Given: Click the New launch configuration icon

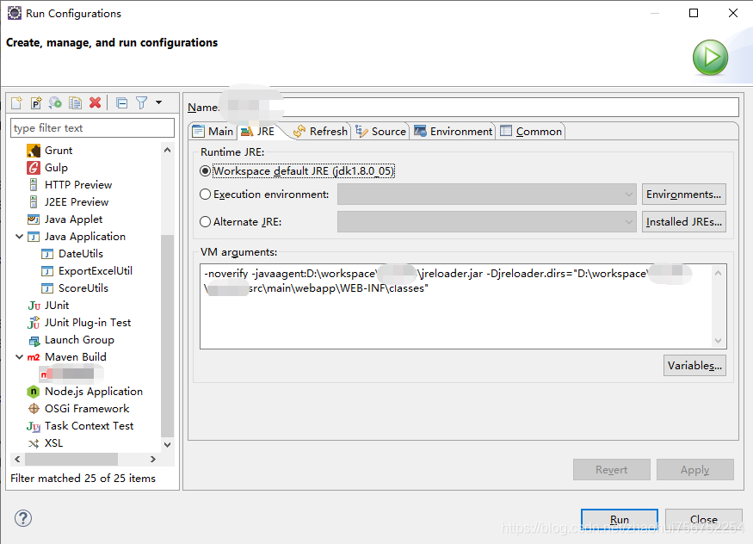Looking at the screenshot, I should coord(17,102).
